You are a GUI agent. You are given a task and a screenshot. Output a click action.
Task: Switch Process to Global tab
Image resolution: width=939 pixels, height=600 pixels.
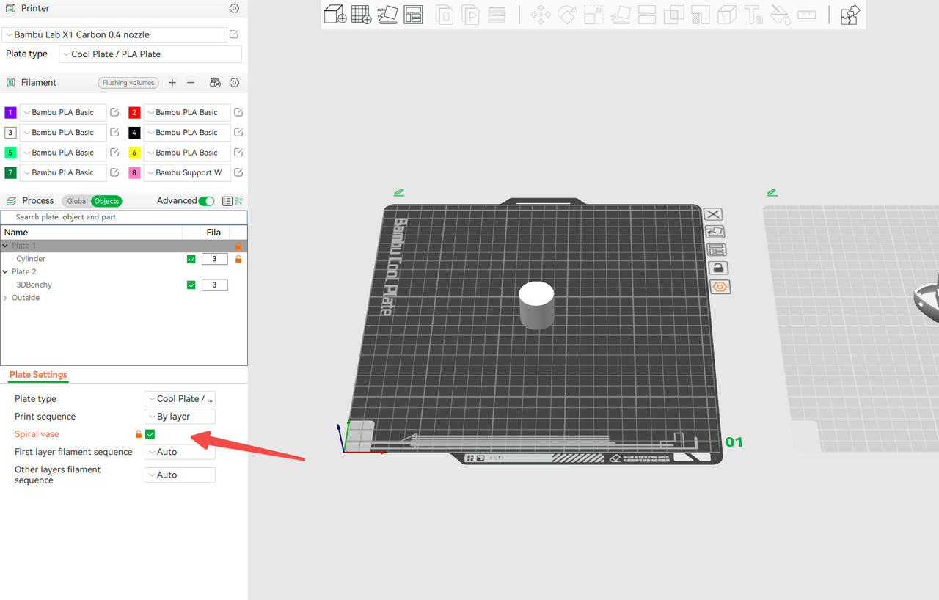pos(77,201)
